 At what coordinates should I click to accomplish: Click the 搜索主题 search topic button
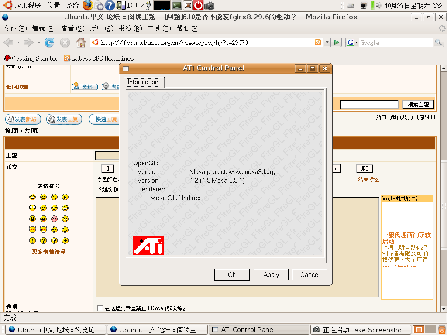click(x=418, y=105)
